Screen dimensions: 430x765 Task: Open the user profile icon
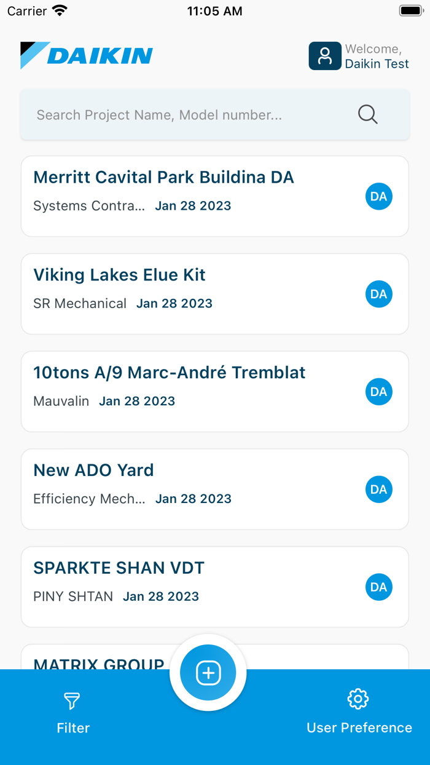point(325,56)
